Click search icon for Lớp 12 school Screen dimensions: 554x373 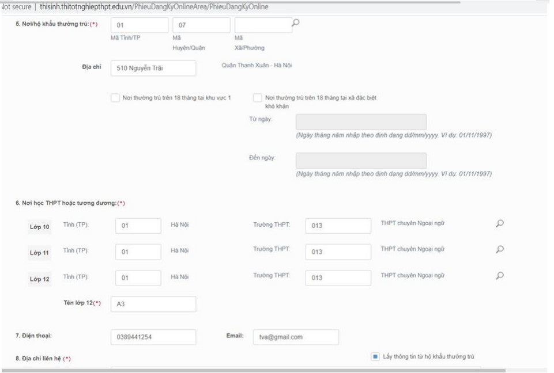pyautogui.click(x=500, y=275)
